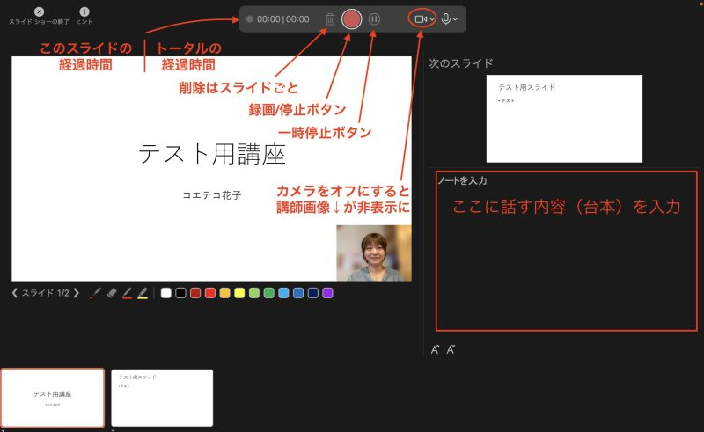Select the red pen tool
This screenshot has height=432, width=704.
(127, 293)
